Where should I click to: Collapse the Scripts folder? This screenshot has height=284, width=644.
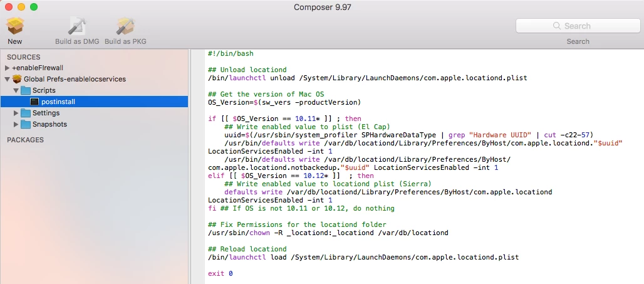click(x=16, y=90)
